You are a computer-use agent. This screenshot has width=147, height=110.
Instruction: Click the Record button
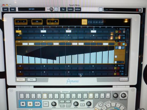coord(23,104)
